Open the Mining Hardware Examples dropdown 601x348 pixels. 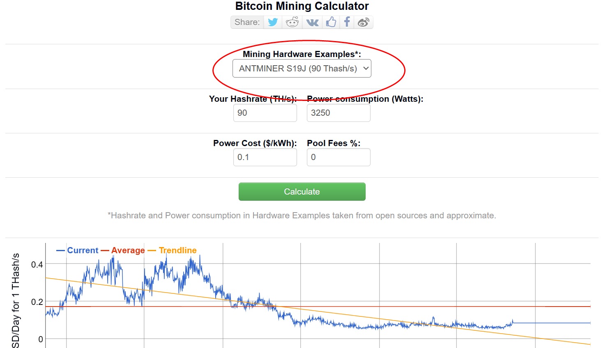pos(302,68)
